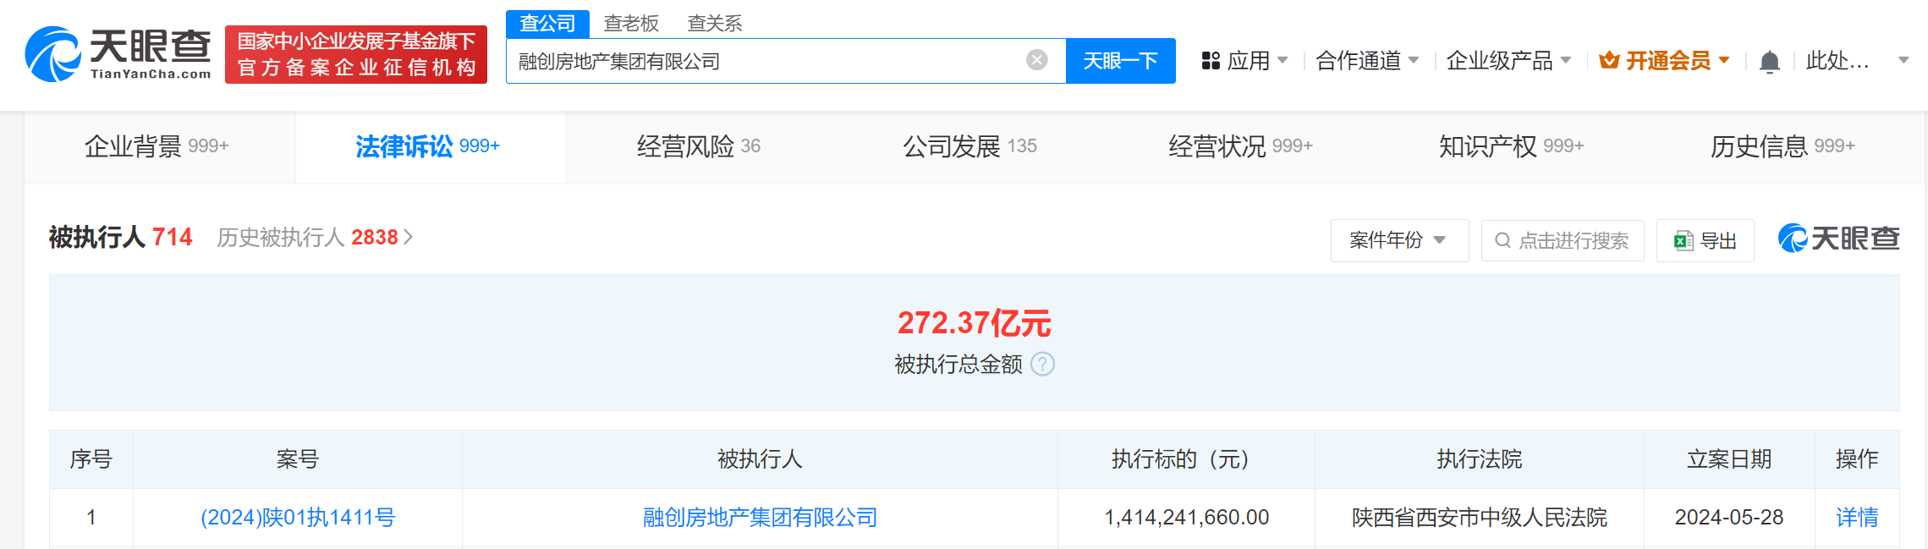Select the 查关系 search tab
Image resolution: width=1928 pixels, height=549 pixels.
point(715,24)
